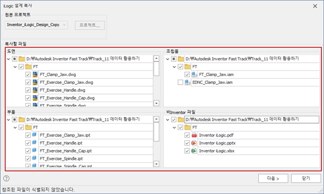The image size is (324, 194).
Task: Collapse the FT folder in 도면 pane
Action: (15, 67)
